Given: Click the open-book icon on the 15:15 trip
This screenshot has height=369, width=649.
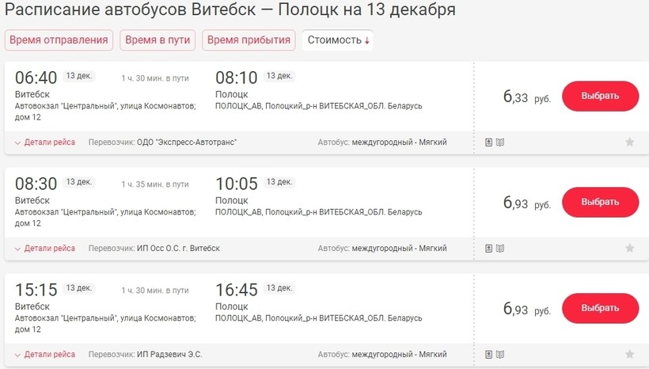Looking at the screenshot, I should click(500, 355).
